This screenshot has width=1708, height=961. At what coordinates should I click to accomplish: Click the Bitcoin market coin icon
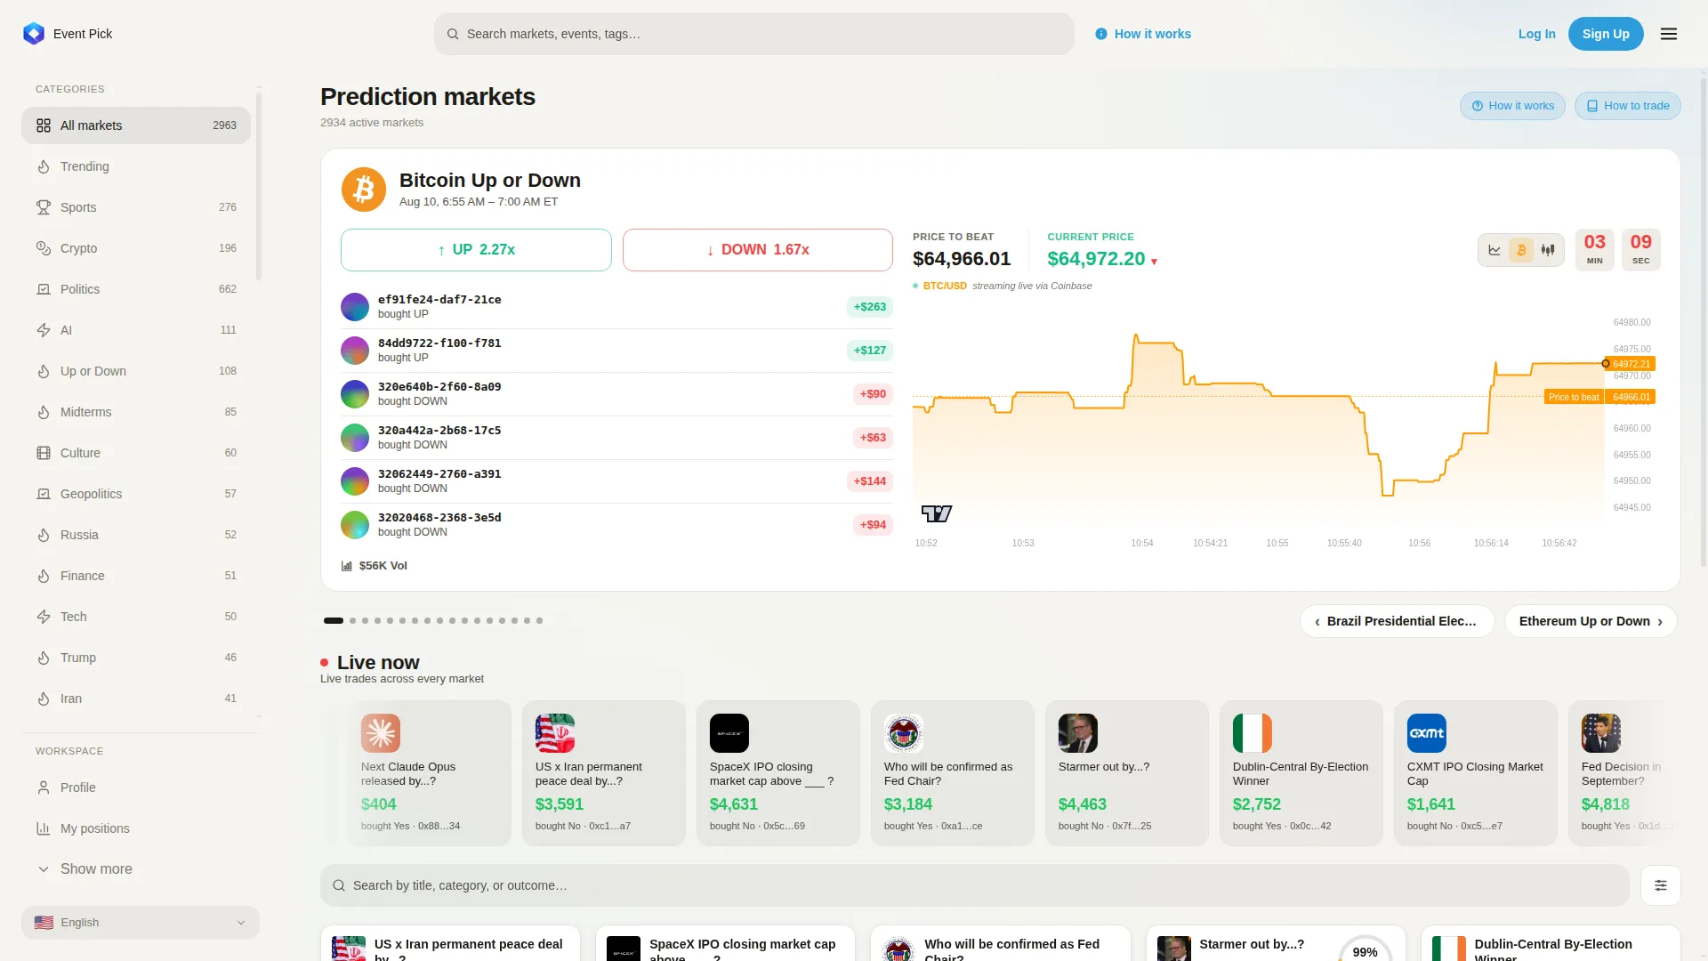point(364,190)
